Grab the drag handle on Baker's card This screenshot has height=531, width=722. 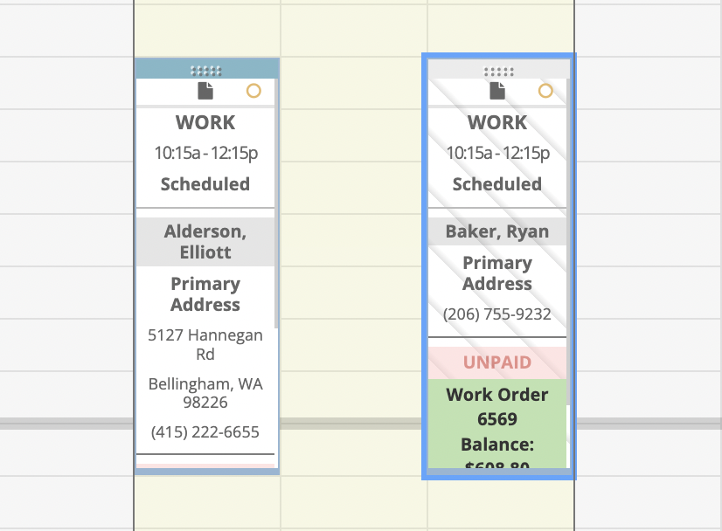498,71
